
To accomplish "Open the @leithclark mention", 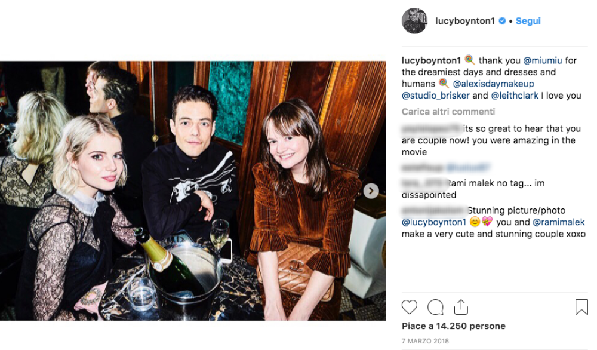I will click(x=515, y=96).
